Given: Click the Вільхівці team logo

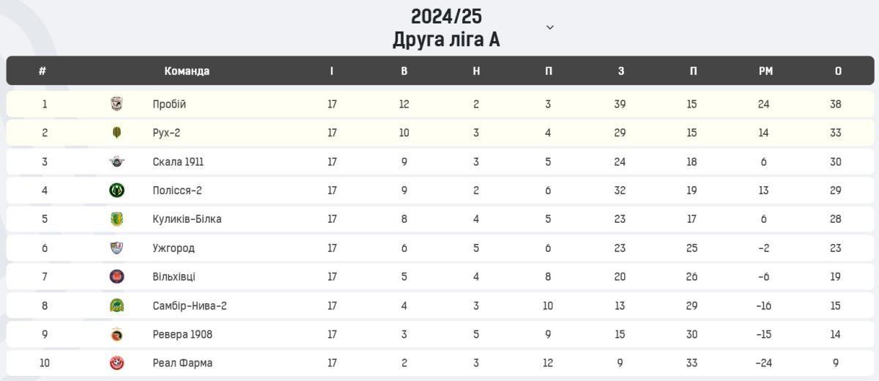Looking at the screenshot, I should pyautogui.click(x=116, y=277).
